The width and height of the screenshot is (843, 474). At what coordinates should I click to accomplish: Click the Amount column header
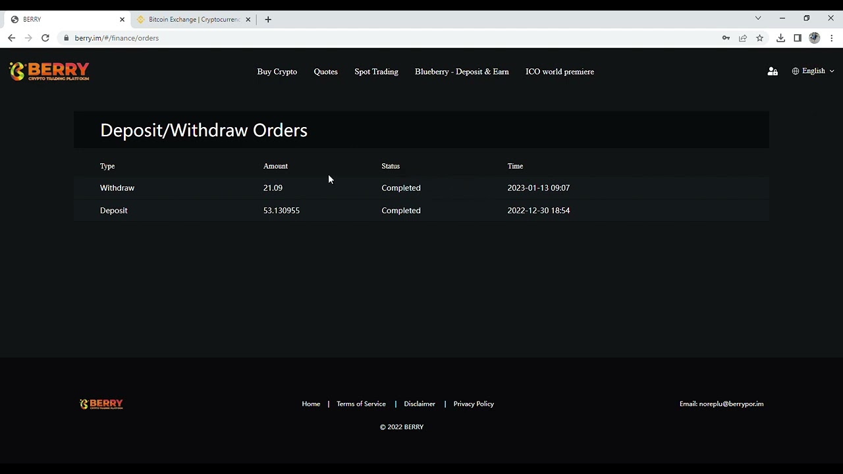pos(275,166)
